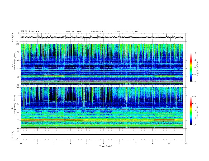Click the time axis tick label "6"
The height and width of the screenshot is (161, 209).
coord(120,143)
